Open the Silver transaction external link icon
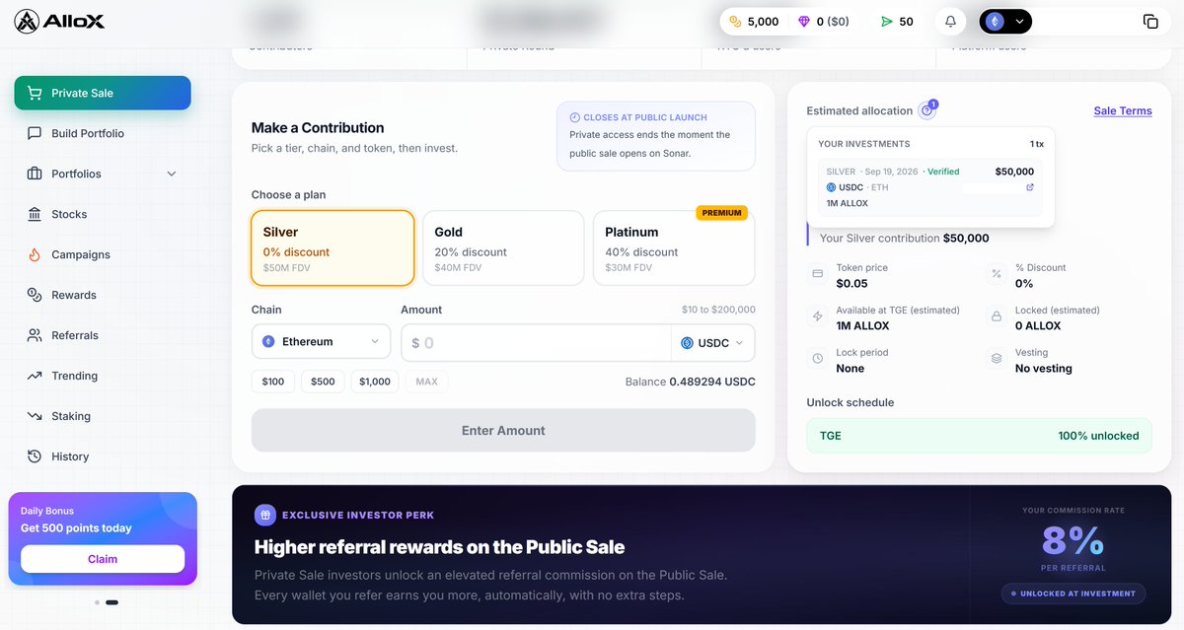Viewport: 1184px width, 630px height. tap(1030, 187)
